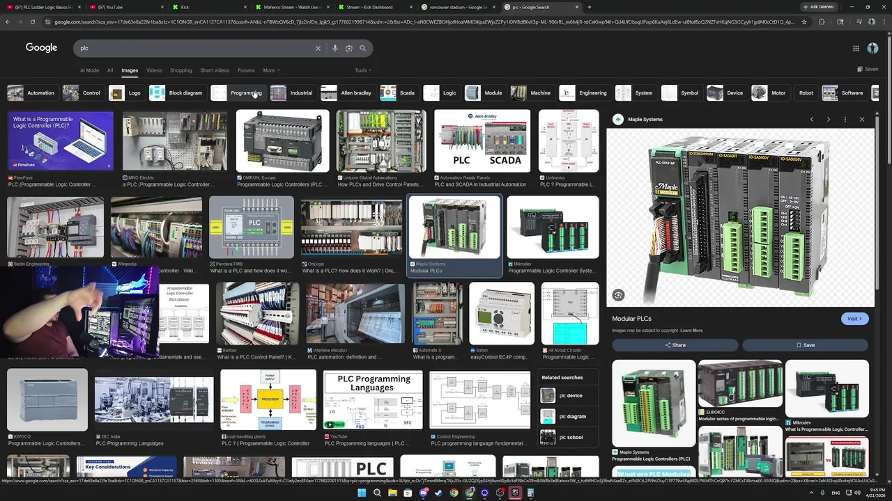Open Epic Games launcher from the taskbar
The image size is (892, 501).
(x=515, y=493)
